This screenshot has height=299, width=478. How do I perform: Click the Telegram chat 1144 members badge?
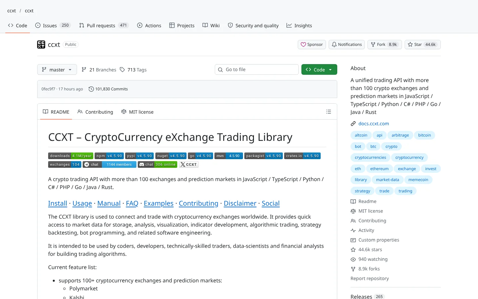click(110, 164)
